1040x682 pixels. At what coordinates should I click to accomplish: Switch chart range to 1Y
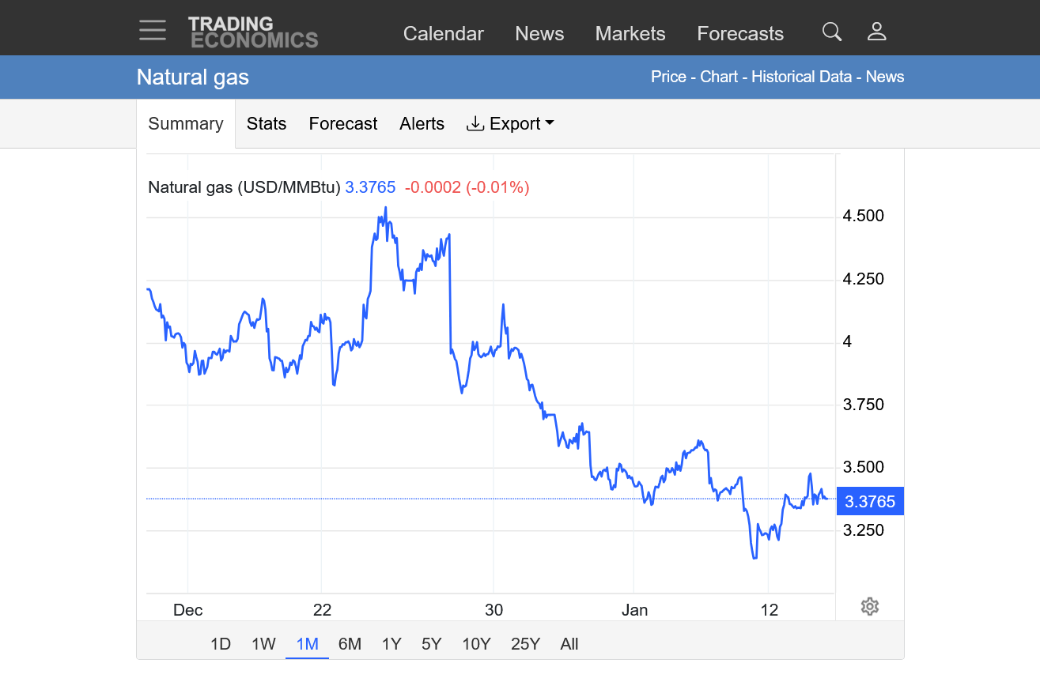(391, 644)
